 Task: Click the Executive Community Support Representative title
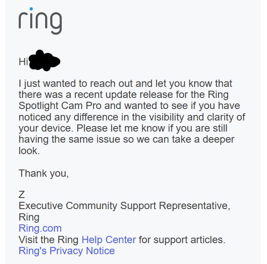click(124, 206)
